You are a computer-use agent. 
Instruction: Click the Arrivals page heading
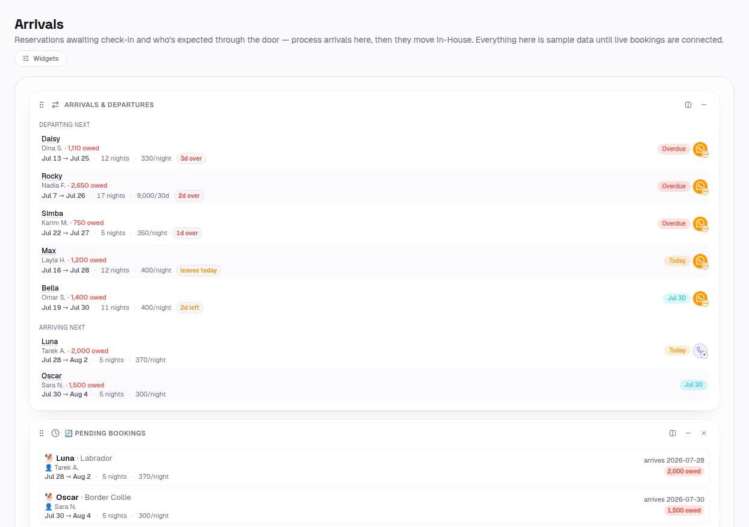(39, 25)
